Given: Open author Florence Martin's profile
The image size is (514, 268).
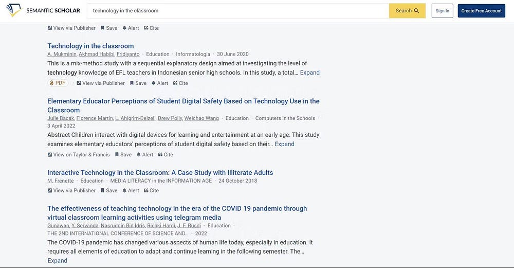Looking at the screenshot, I should coord(94,118).
